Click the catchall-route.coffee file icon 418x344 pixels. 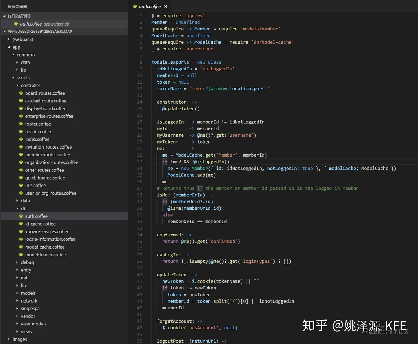coord(21,101)
